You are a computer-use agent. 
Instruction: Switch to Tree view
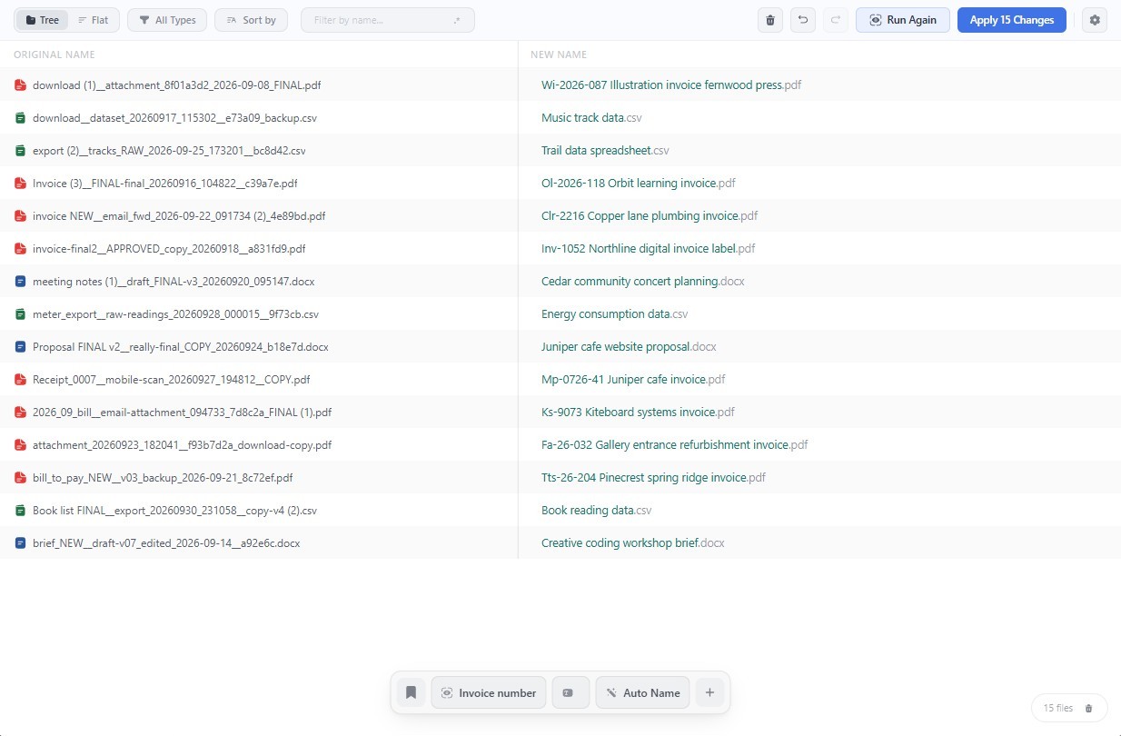42,20
